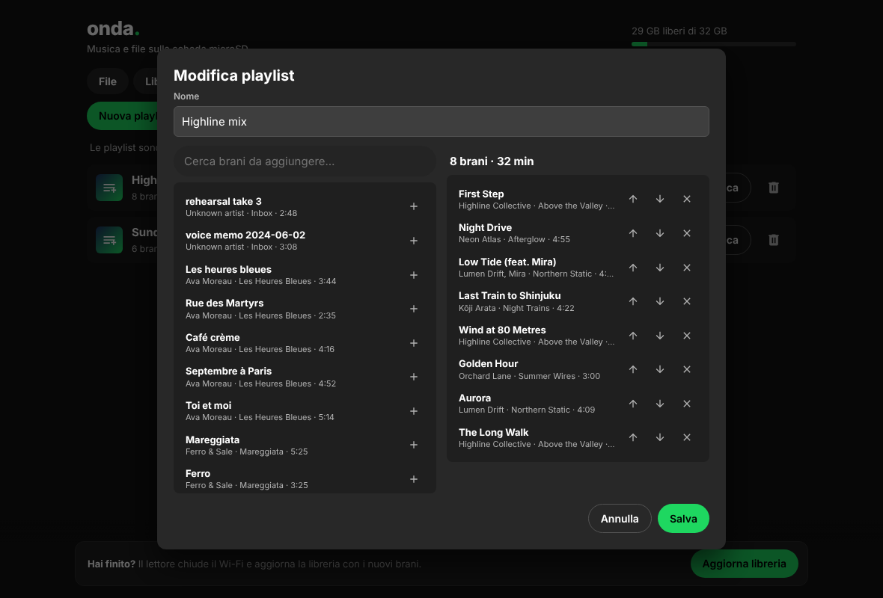Click the Nuova playlist button
This screenshot has width=883, height=598.
[x=122, y=116]
